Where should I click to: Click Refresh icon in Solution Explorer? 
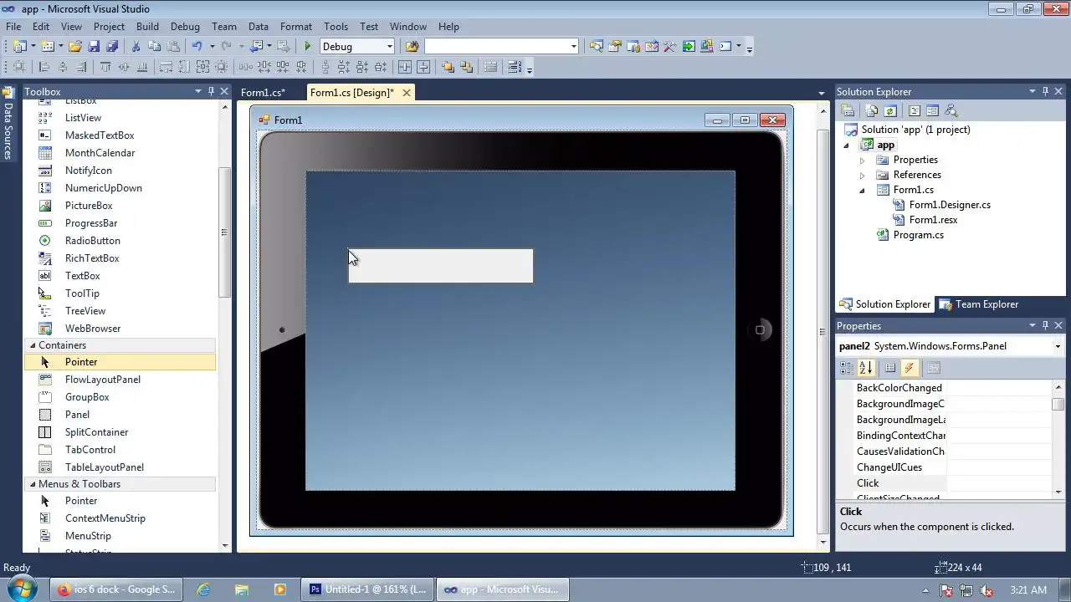890,110
